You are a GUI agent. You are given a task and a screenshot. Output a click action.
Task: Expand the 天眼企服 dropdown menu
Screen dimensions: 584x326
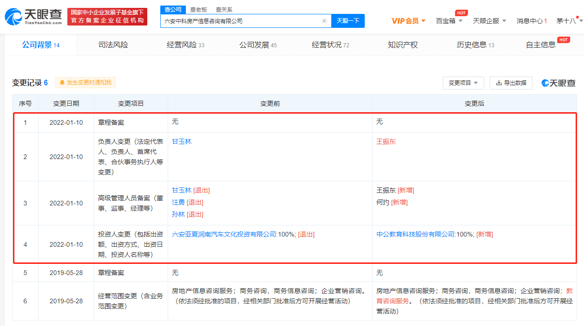[490, 21]
